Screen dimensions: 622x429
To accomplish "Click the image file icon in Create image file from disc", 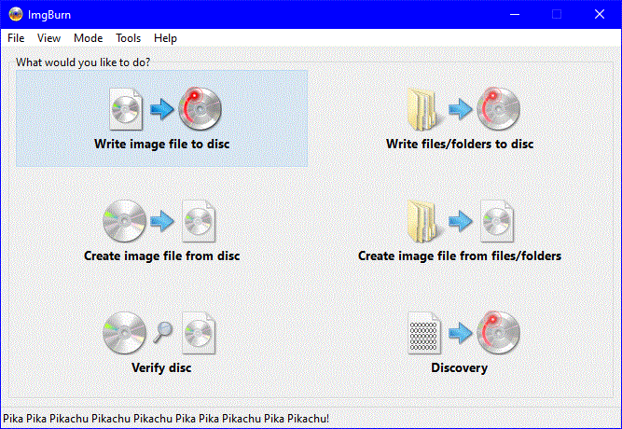I will pyautogui.click(x=199, y=221).
